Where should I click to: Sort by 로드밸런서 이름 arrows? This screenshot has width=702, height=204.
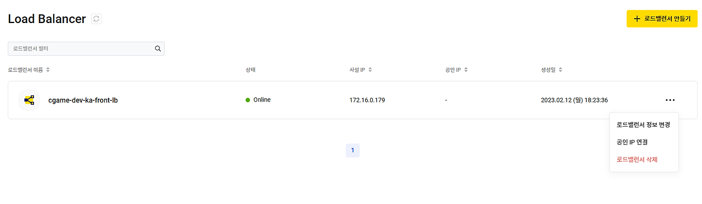(x=48, y=70)
